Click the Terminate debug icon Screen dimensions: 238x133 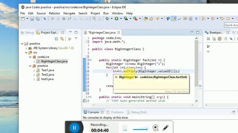point(64,19)
